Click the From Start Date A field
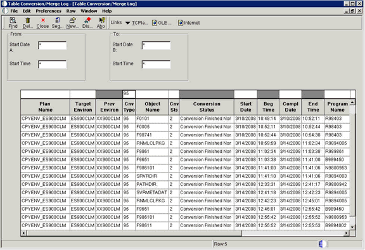This screenshot has width=365, height=250. [53, 46]
